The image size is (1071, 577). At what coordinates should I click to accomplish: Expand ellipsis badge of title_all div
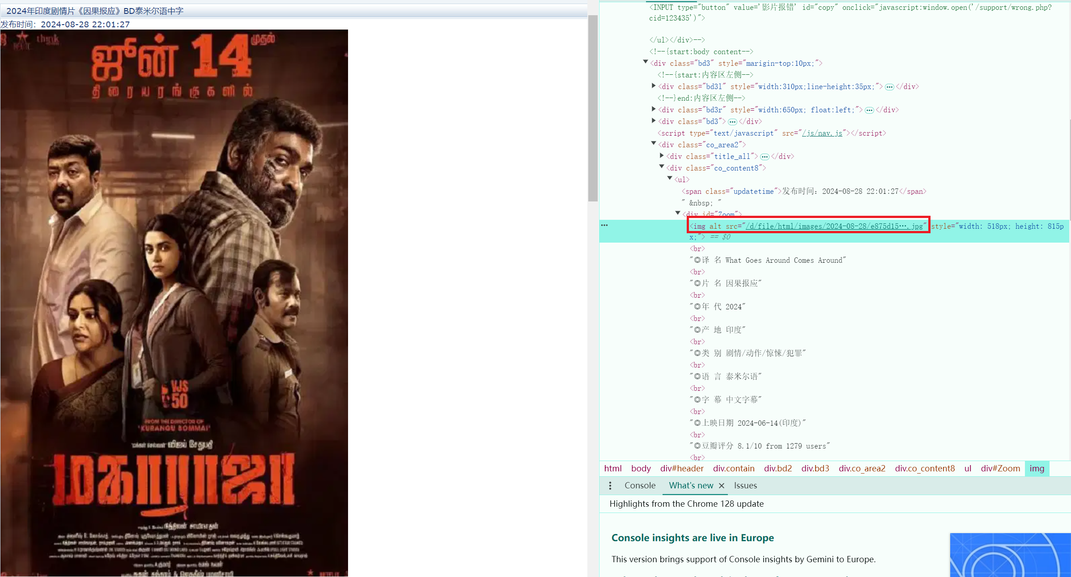coord(765,157)
